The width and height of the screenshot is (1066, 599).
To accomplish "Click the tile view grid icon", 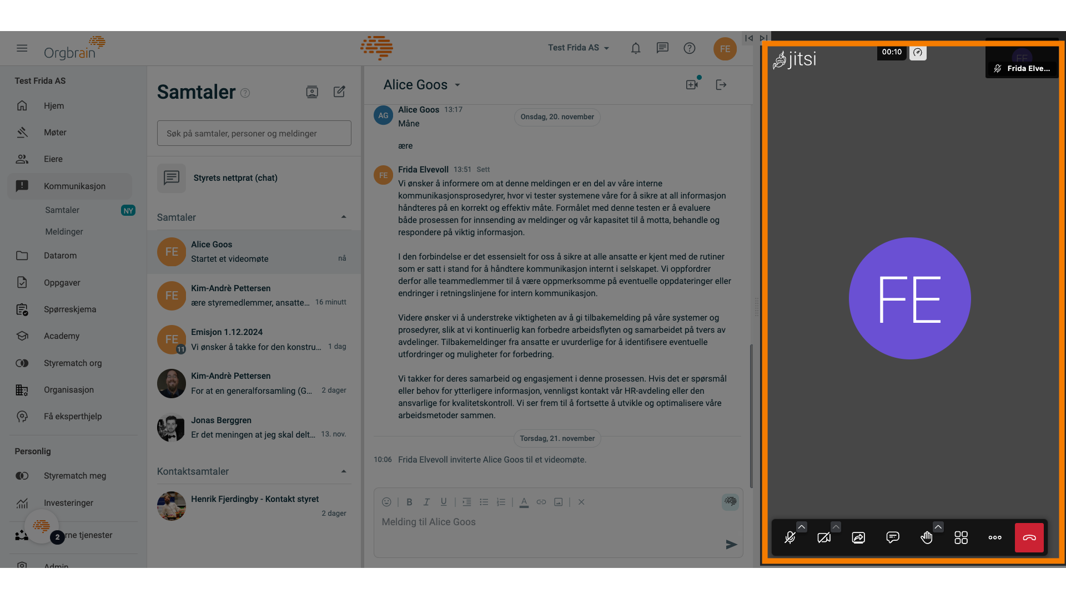I will [x=961, y=537].
